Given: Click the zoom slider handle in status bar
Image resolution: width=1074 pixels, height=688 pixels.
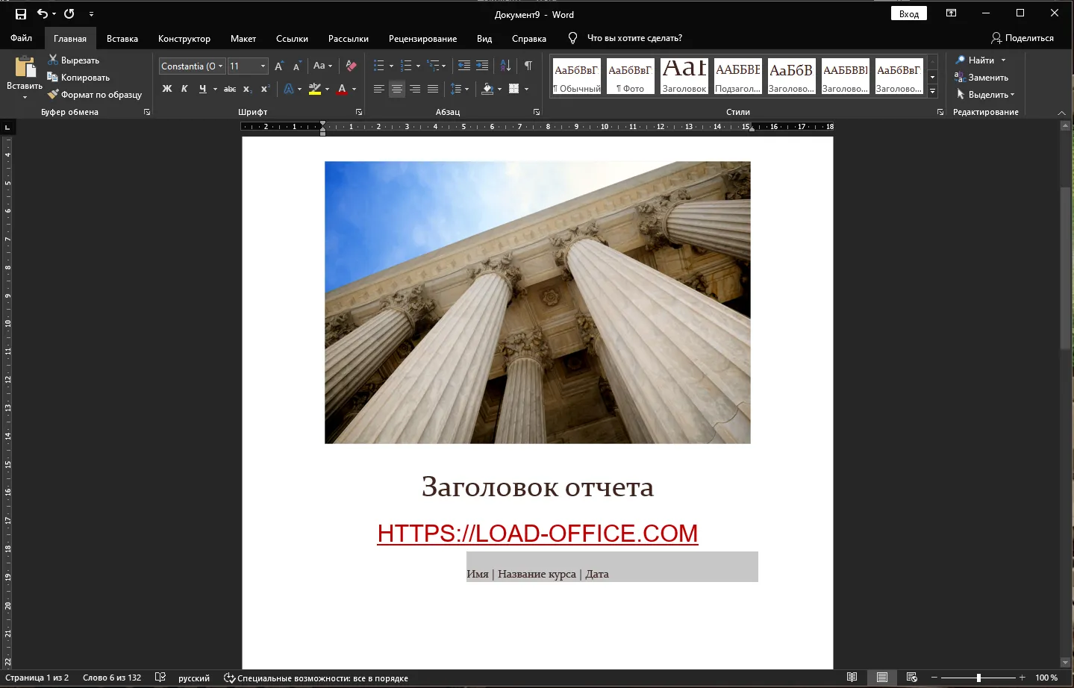Looking at the screenshot, I should pos(978,678).
